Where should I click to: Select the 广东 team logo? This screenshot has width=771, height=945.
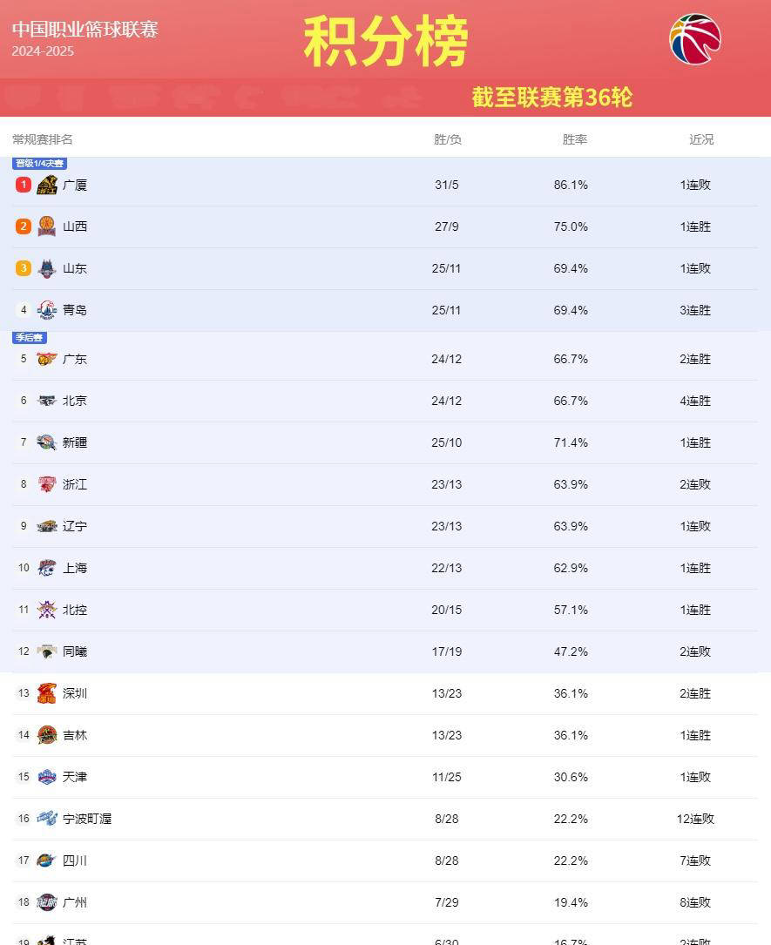[x=47, y=359]
